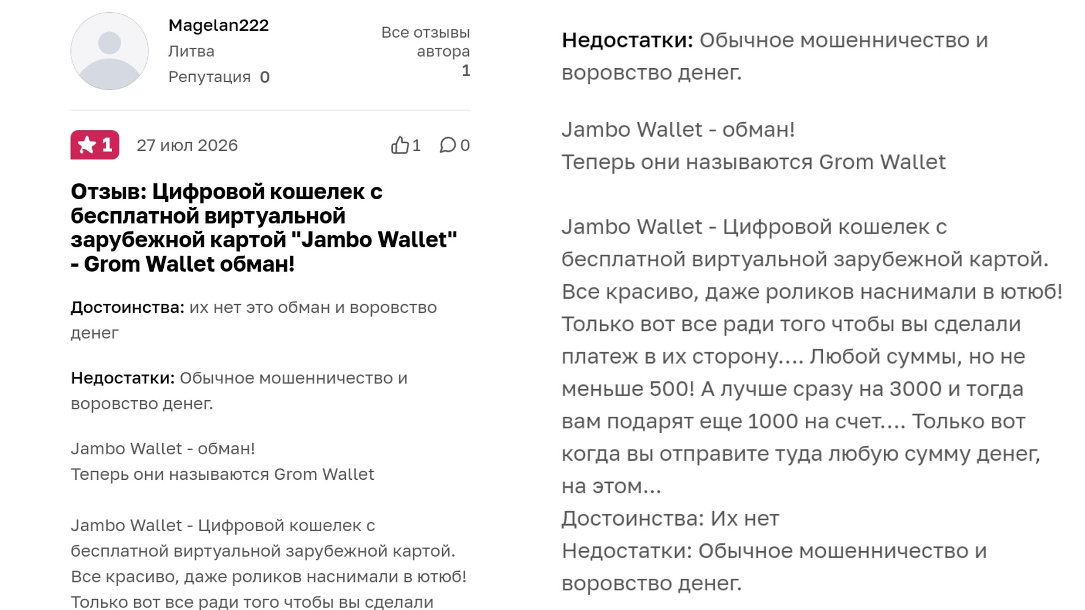The height and width of the screenshot is (610, 1085).
Task: Click the Достоинства label in left review
Action: 128,307
